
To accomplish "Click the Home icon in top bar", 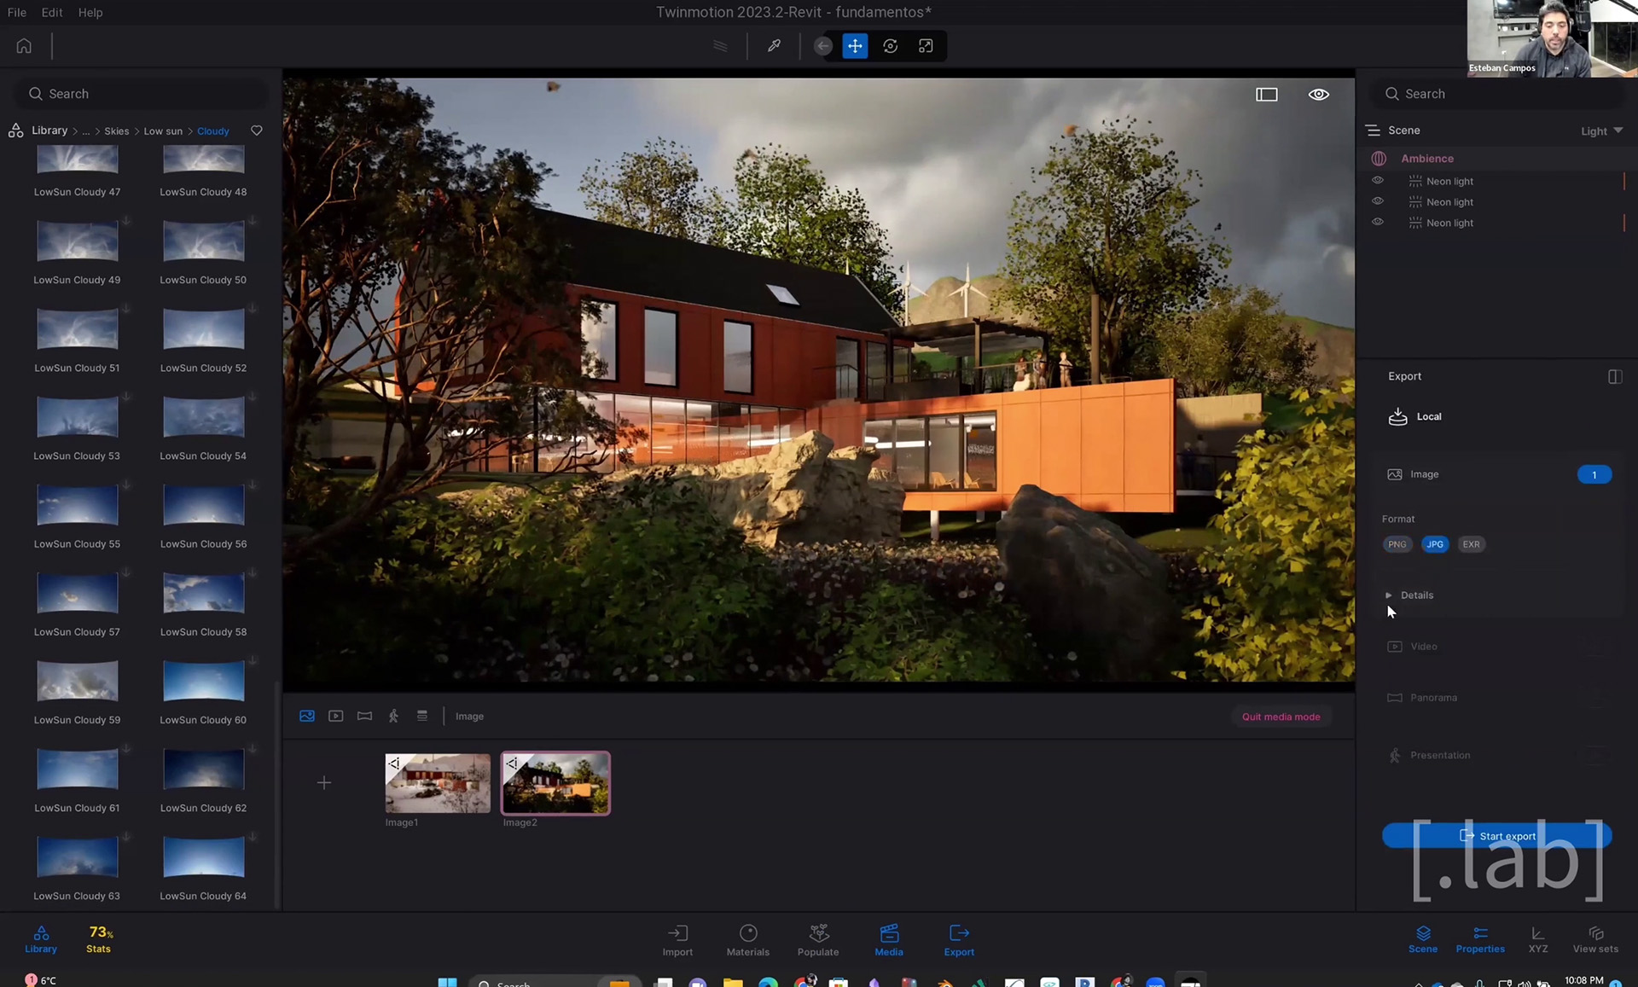I will coord(24,46).
